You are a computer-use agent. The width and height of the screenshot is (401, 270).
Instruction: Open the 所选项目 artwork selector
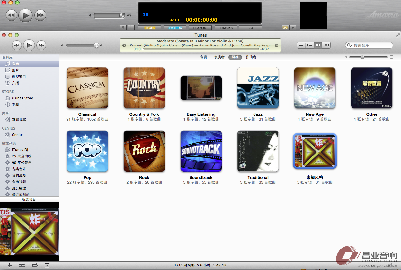tap(29, 199)
